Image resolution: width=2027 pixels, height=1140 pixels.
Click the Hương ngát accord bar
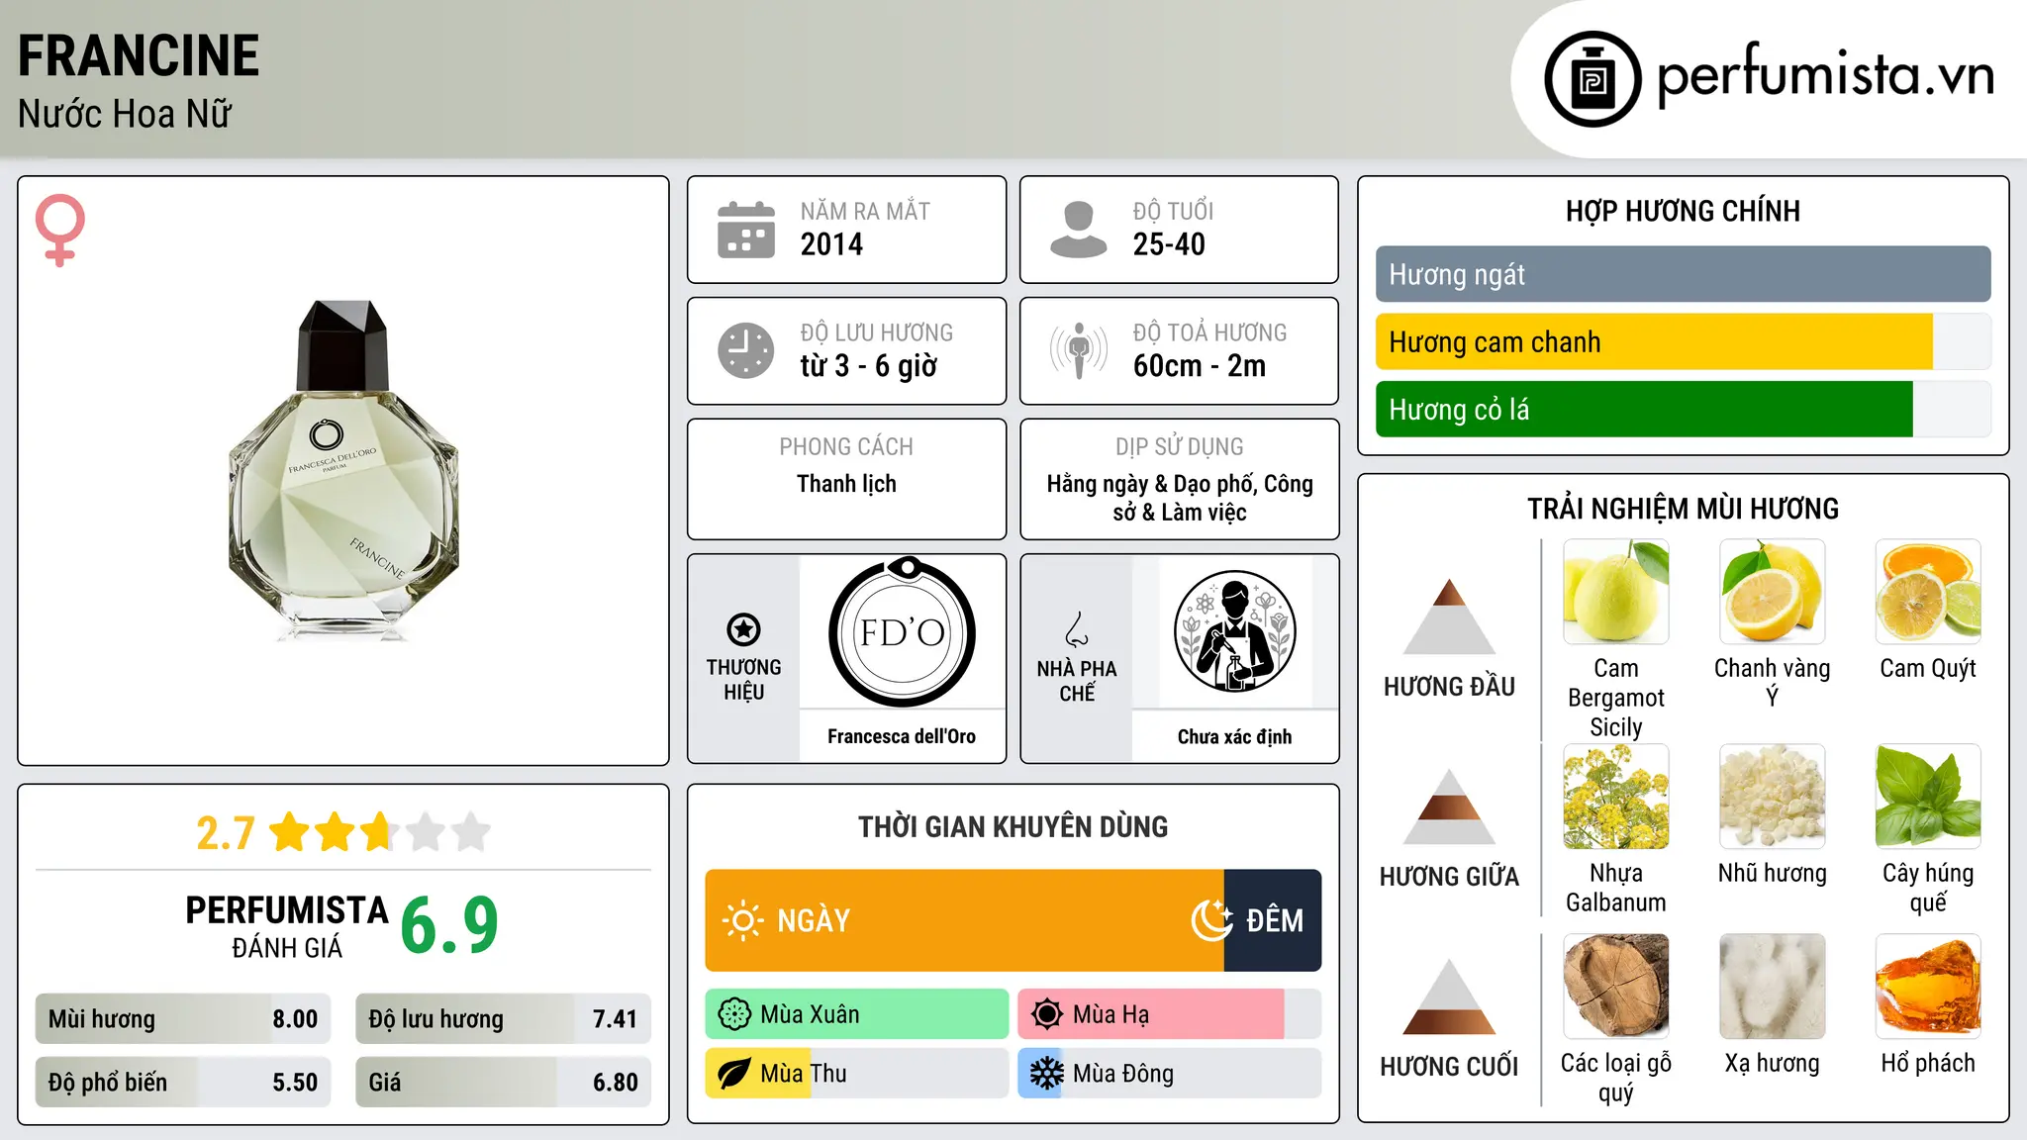[x=1683, y=274]
